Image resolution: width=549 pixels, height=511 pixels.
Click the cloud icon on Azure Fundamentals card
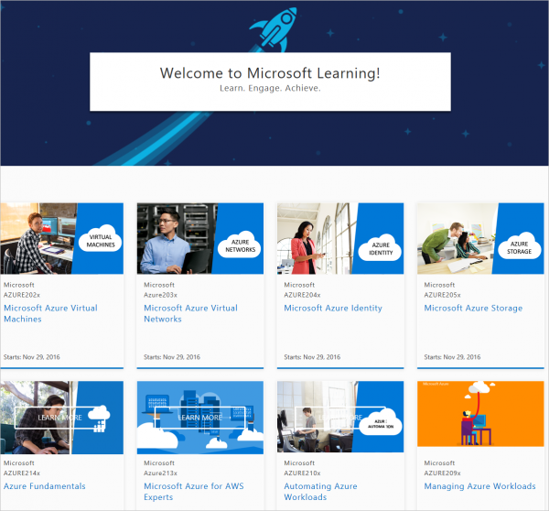pyautogui.click(x=99, y=419)
